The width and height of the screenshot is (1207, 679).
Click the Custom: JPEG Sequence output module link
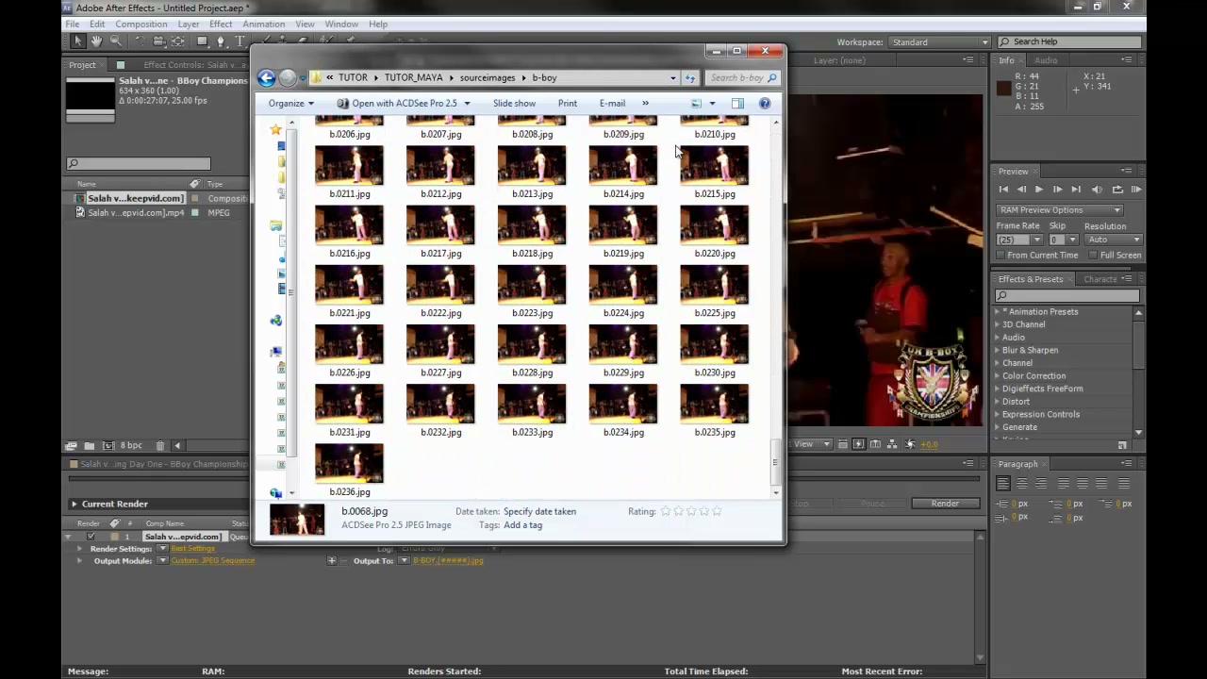click(213, 561)
